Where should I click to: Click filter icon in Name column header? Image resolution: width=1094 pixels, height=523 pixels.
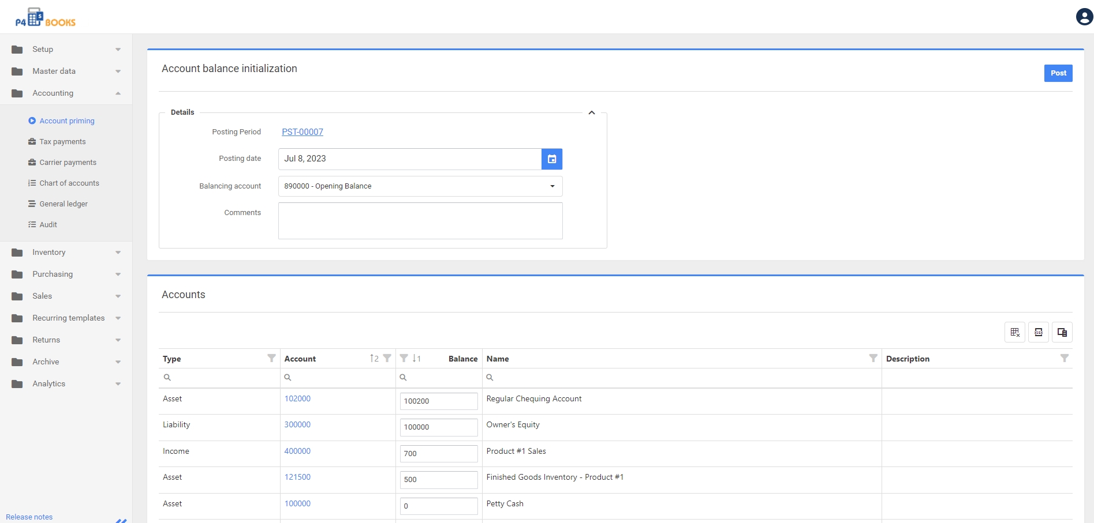(873, 358)
